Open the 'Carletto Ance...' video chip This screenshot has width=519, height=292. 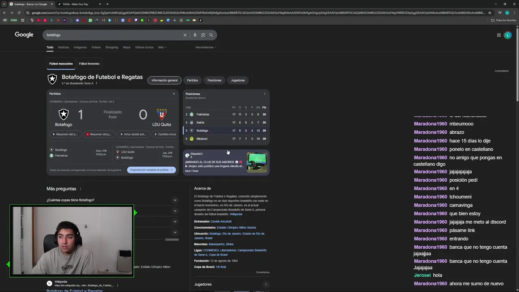[x=165, y=134]
